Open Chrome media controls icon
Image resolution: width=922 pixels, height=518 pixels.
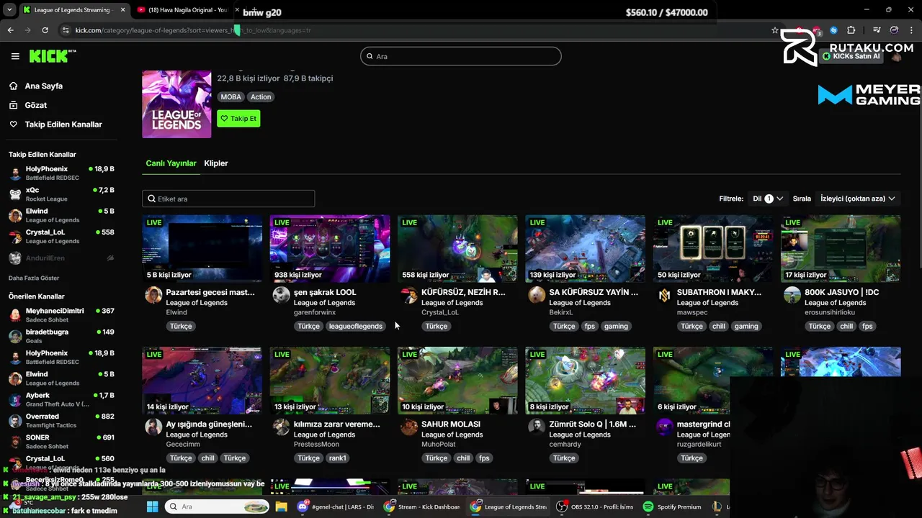coord(877,30)
